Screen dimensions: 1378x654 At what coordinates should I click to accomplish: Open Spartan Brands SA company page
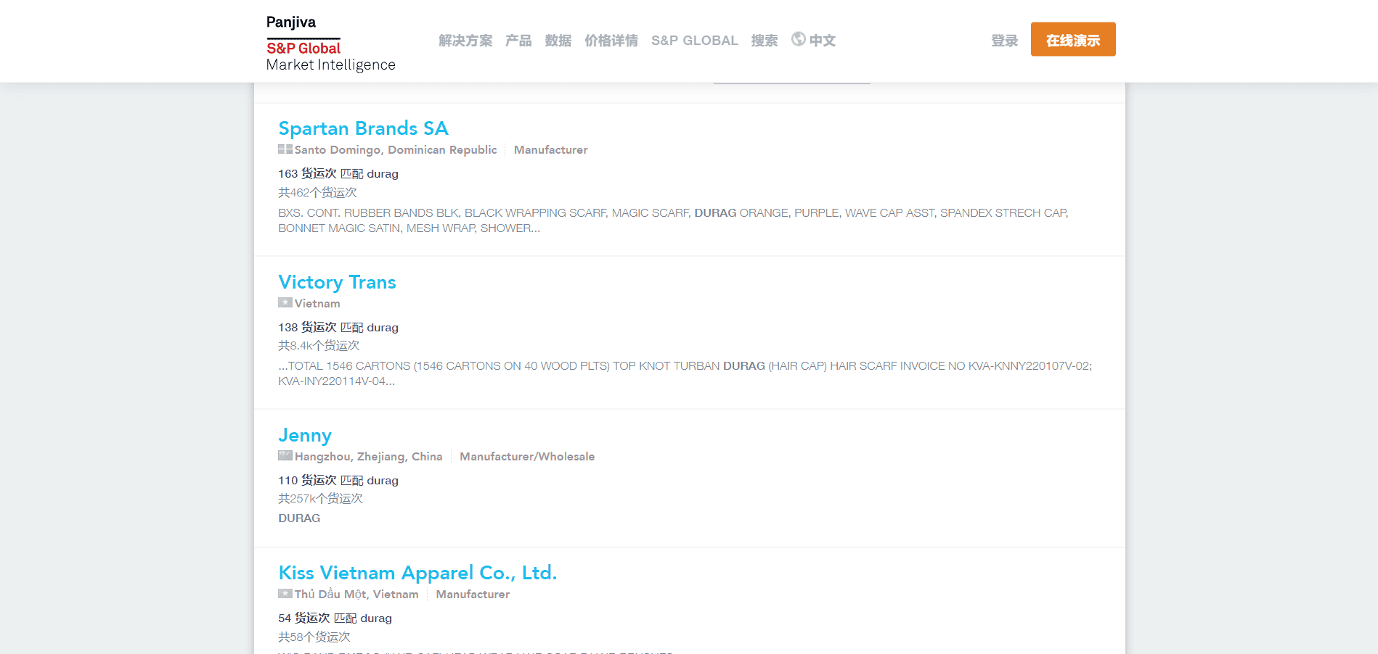pyautogui.click(x=363, y=128)
